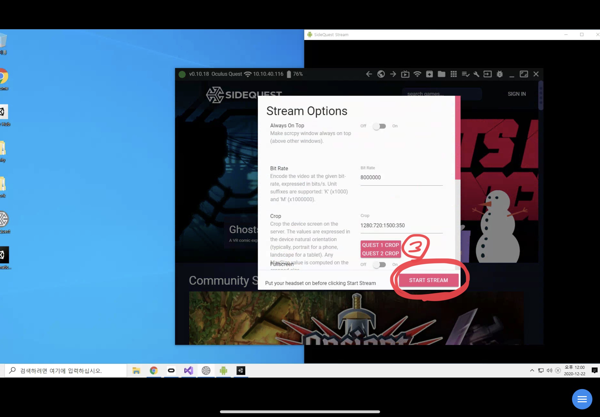Click the SideQuest page scrollbar
The image size is (600, 417).
541,96
